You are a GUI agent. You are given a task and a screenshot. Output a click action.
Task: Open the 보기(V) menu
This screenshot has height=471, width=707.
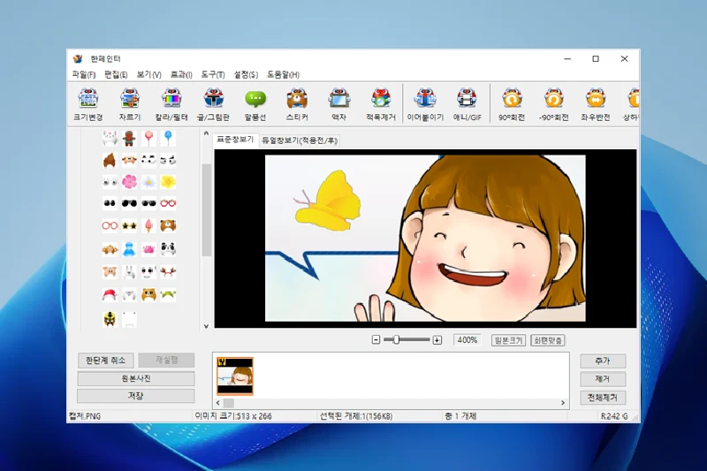[x=148, y=74]
